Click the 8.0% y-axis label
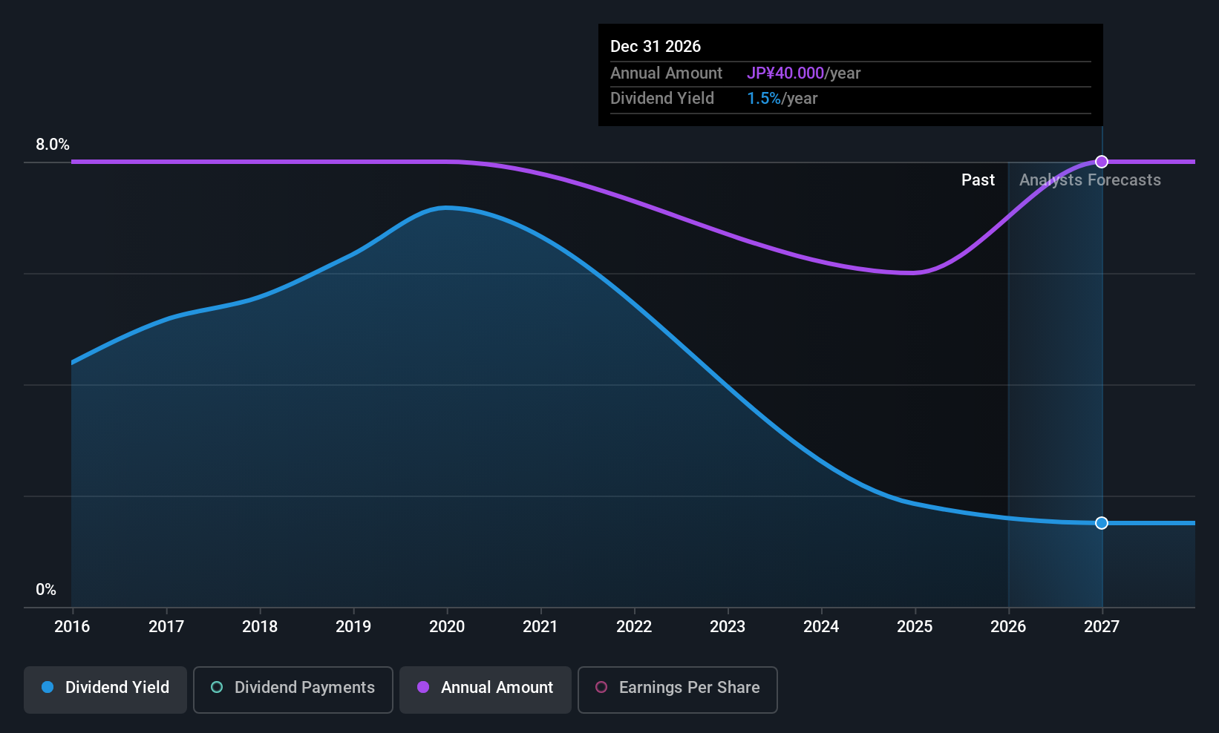Viewport: 1219px width, 733px height. click(53, 145)
